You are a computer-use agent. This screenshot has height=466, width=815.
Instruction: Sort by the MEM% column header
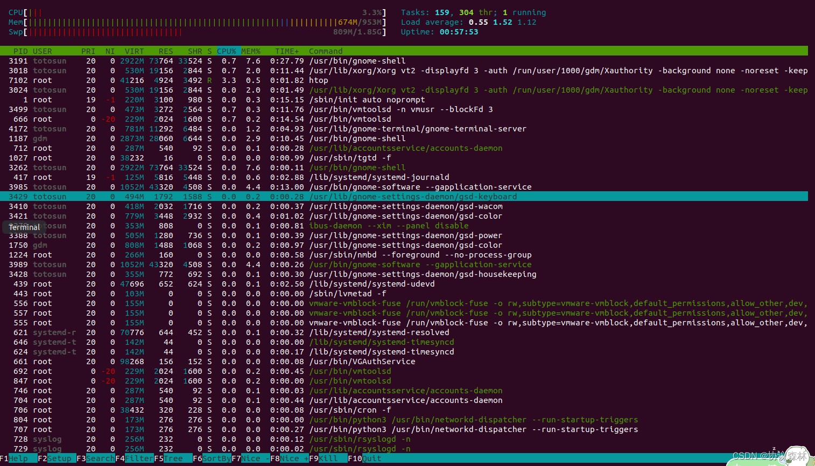pos(251,51)
